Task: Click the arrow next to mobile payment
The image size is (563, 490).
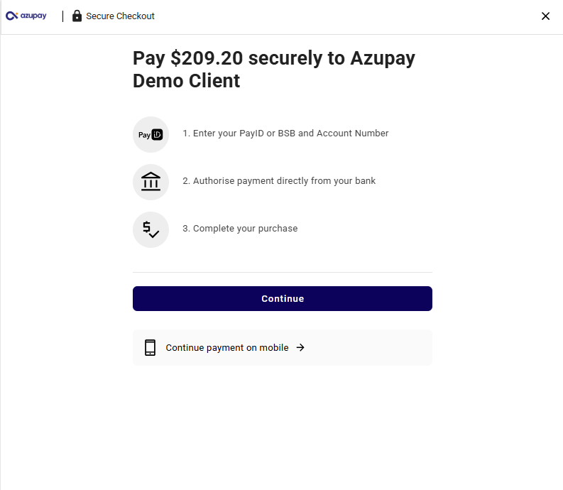Action: (x=300, y=347)
